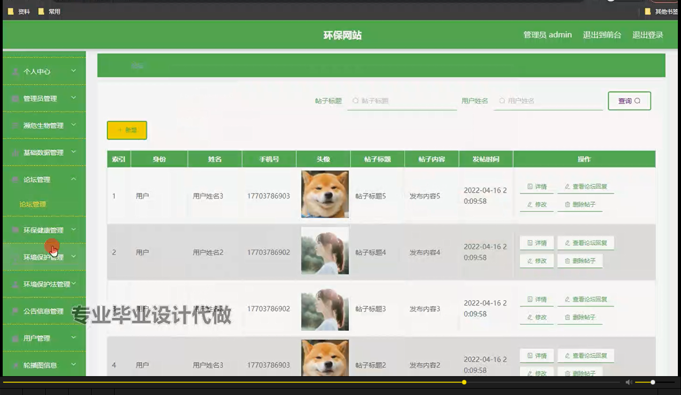Click the yellow video progress slider
This screenshot has width=681, height=395.
click(x=464, y=382)
